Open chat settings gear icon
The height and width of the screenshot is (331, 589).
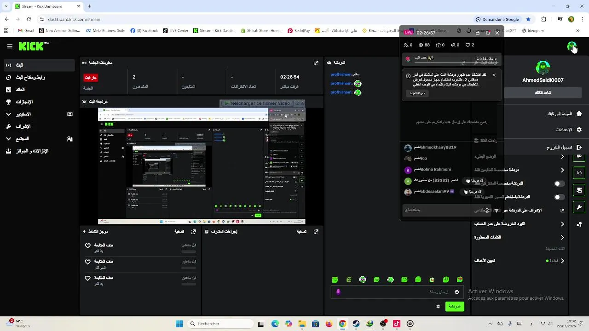point(438,306)
